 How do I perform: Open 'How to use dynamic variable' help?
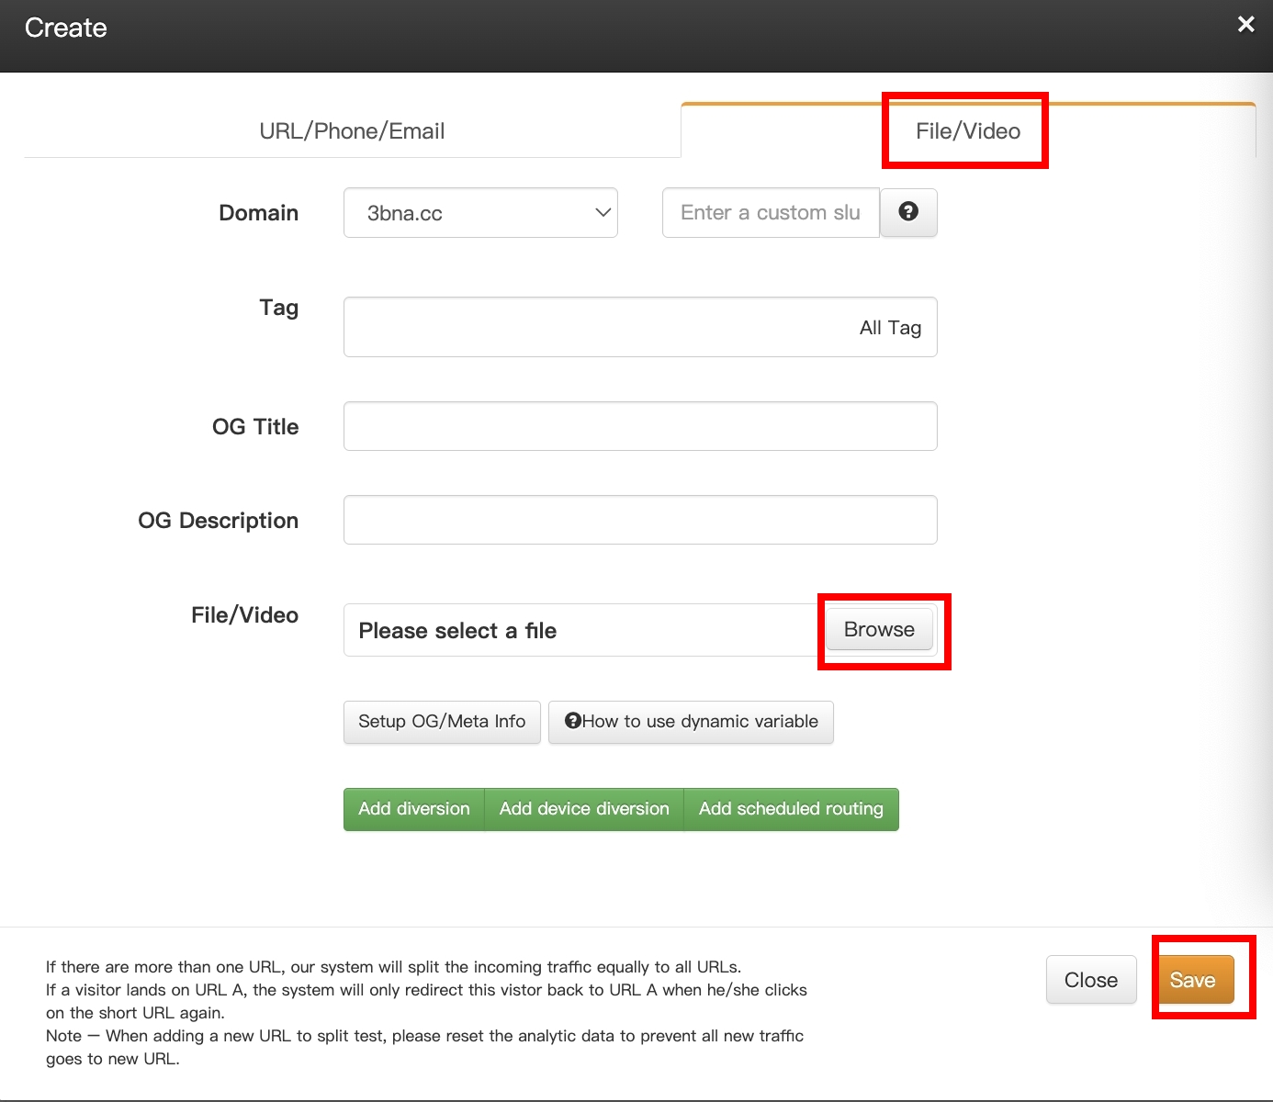click(691, 722)
